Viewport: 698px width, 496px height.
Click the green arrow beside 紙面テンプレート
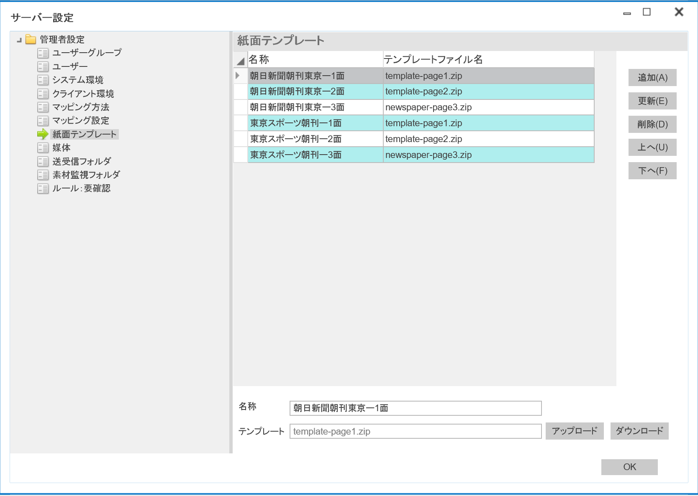pos(43,134)
